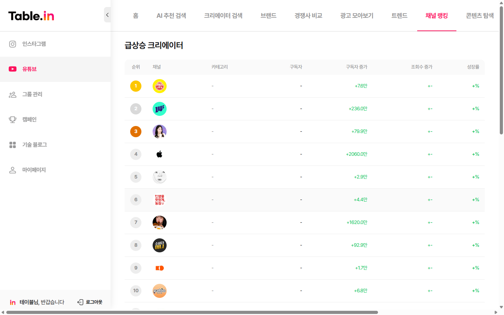Collapse the sidebar with the chevron button
504x315 pixels.
tap(107, 15)
